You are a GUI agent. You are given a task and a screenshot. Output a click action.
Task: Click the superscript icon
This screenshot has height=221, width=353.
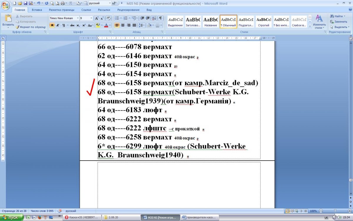84,25
